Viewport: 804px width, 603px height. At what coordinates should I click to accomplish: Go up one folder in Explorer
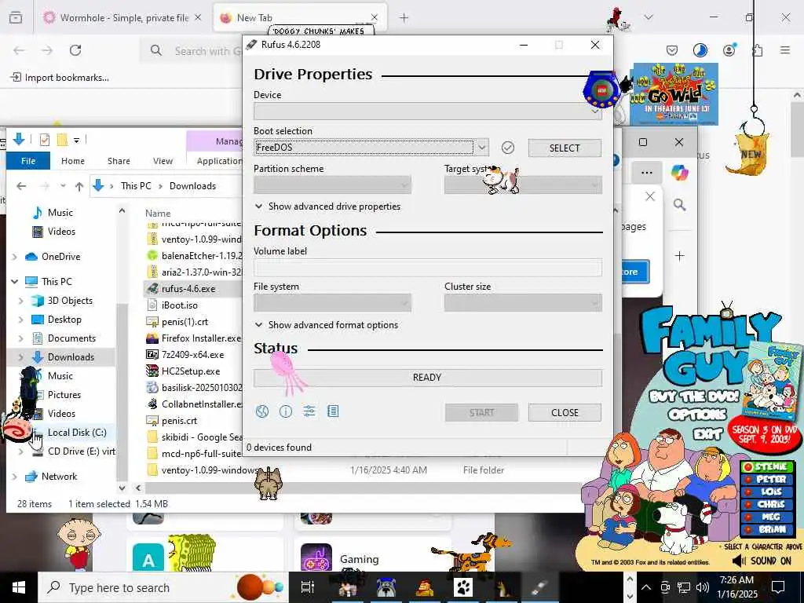(x=79, y=186)
